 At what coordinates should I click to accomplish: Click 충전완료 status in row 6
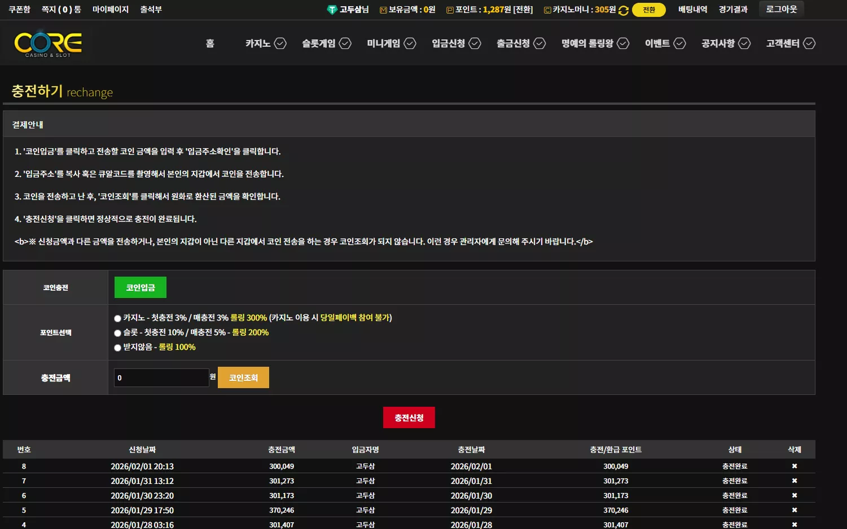point(735,496)
